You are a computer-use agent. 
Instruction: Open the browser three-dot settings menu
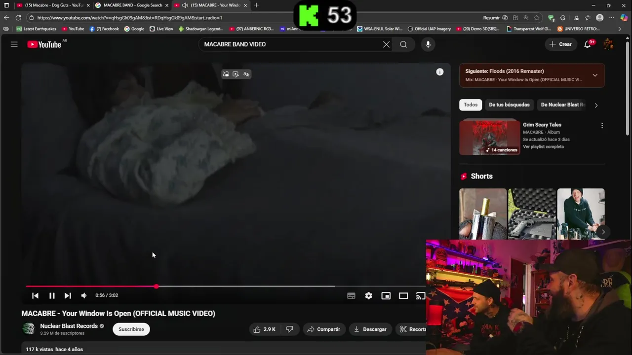[x=611, y=18]
